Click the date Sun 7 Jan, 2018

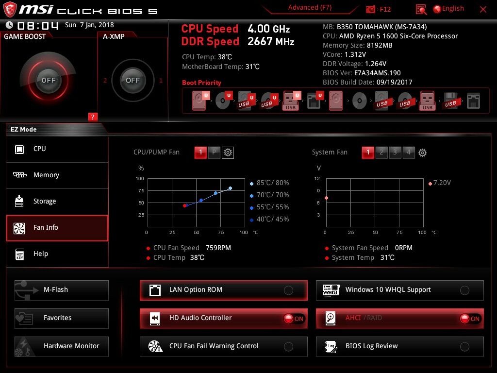coord(89,25)
